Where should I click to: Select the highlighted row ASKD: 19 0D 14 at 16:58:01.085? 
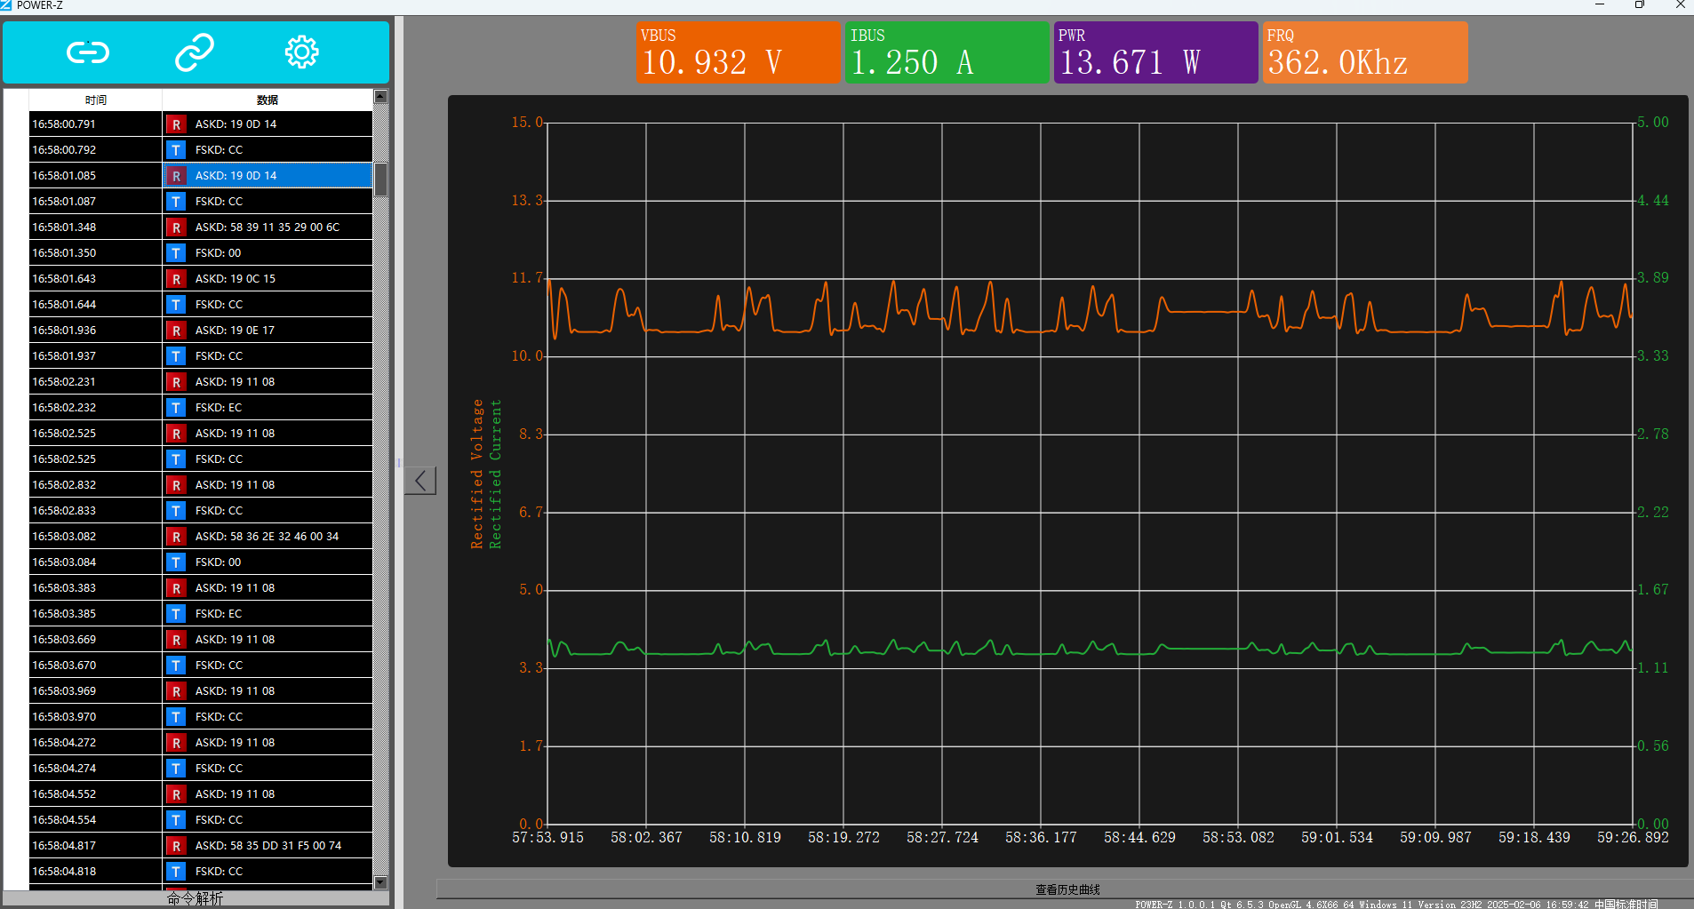coord(268,175)
